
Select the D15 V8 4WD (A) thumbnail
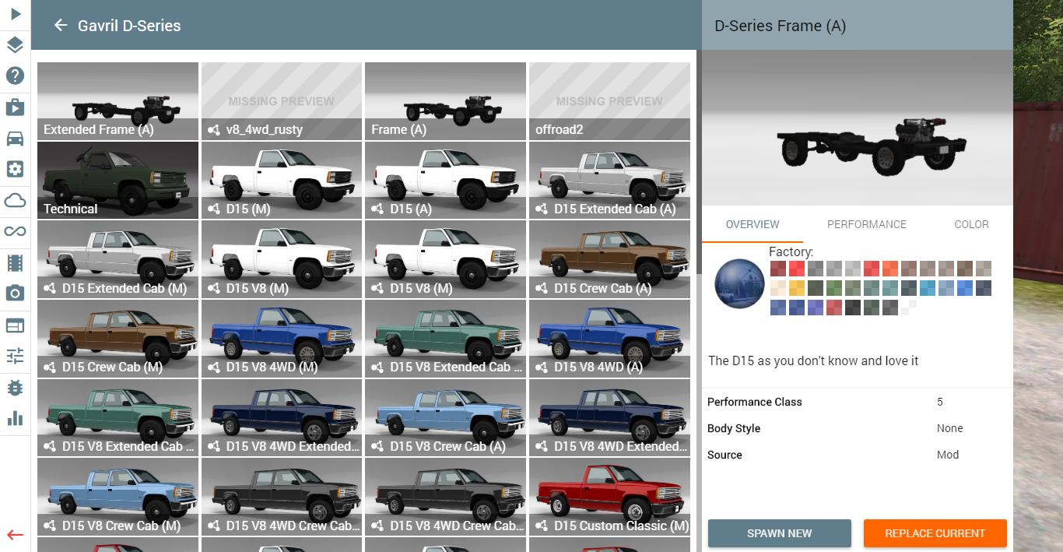(x=609, y=339)
